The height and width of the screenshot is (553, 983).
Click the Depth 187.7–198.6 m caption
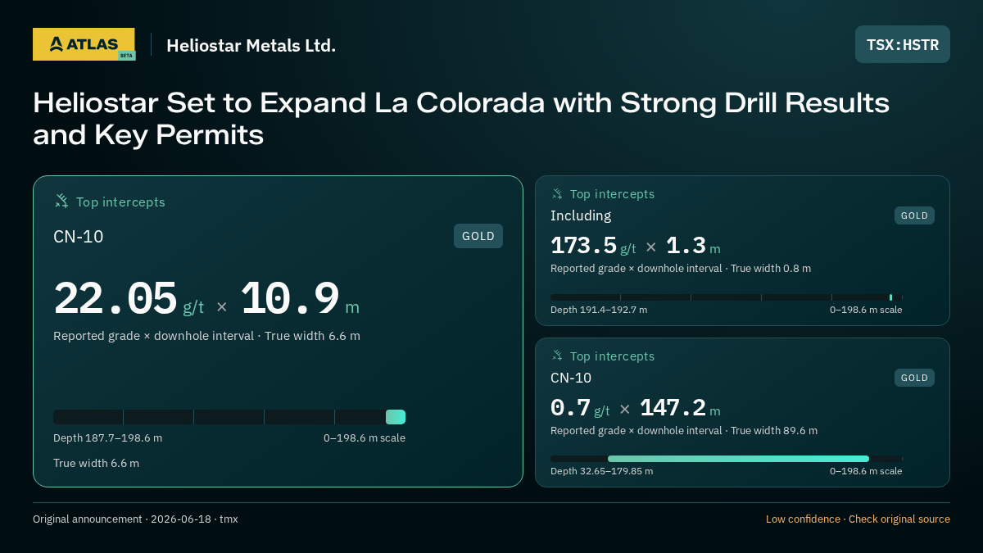[x=107, y=437]
